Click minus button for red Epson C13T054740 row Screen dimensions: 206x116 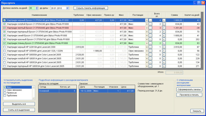click(150, 39)
